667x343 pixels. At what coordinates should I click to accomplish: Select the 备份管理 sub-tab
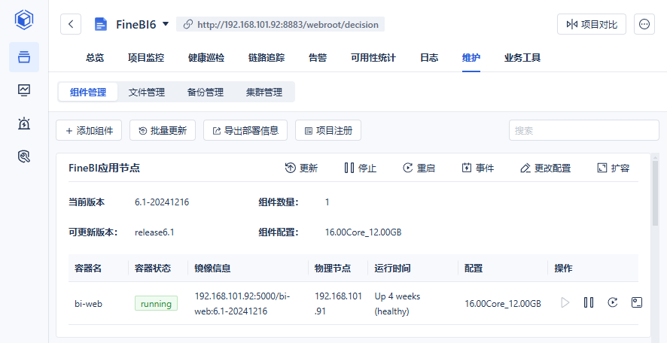point(206,93)
